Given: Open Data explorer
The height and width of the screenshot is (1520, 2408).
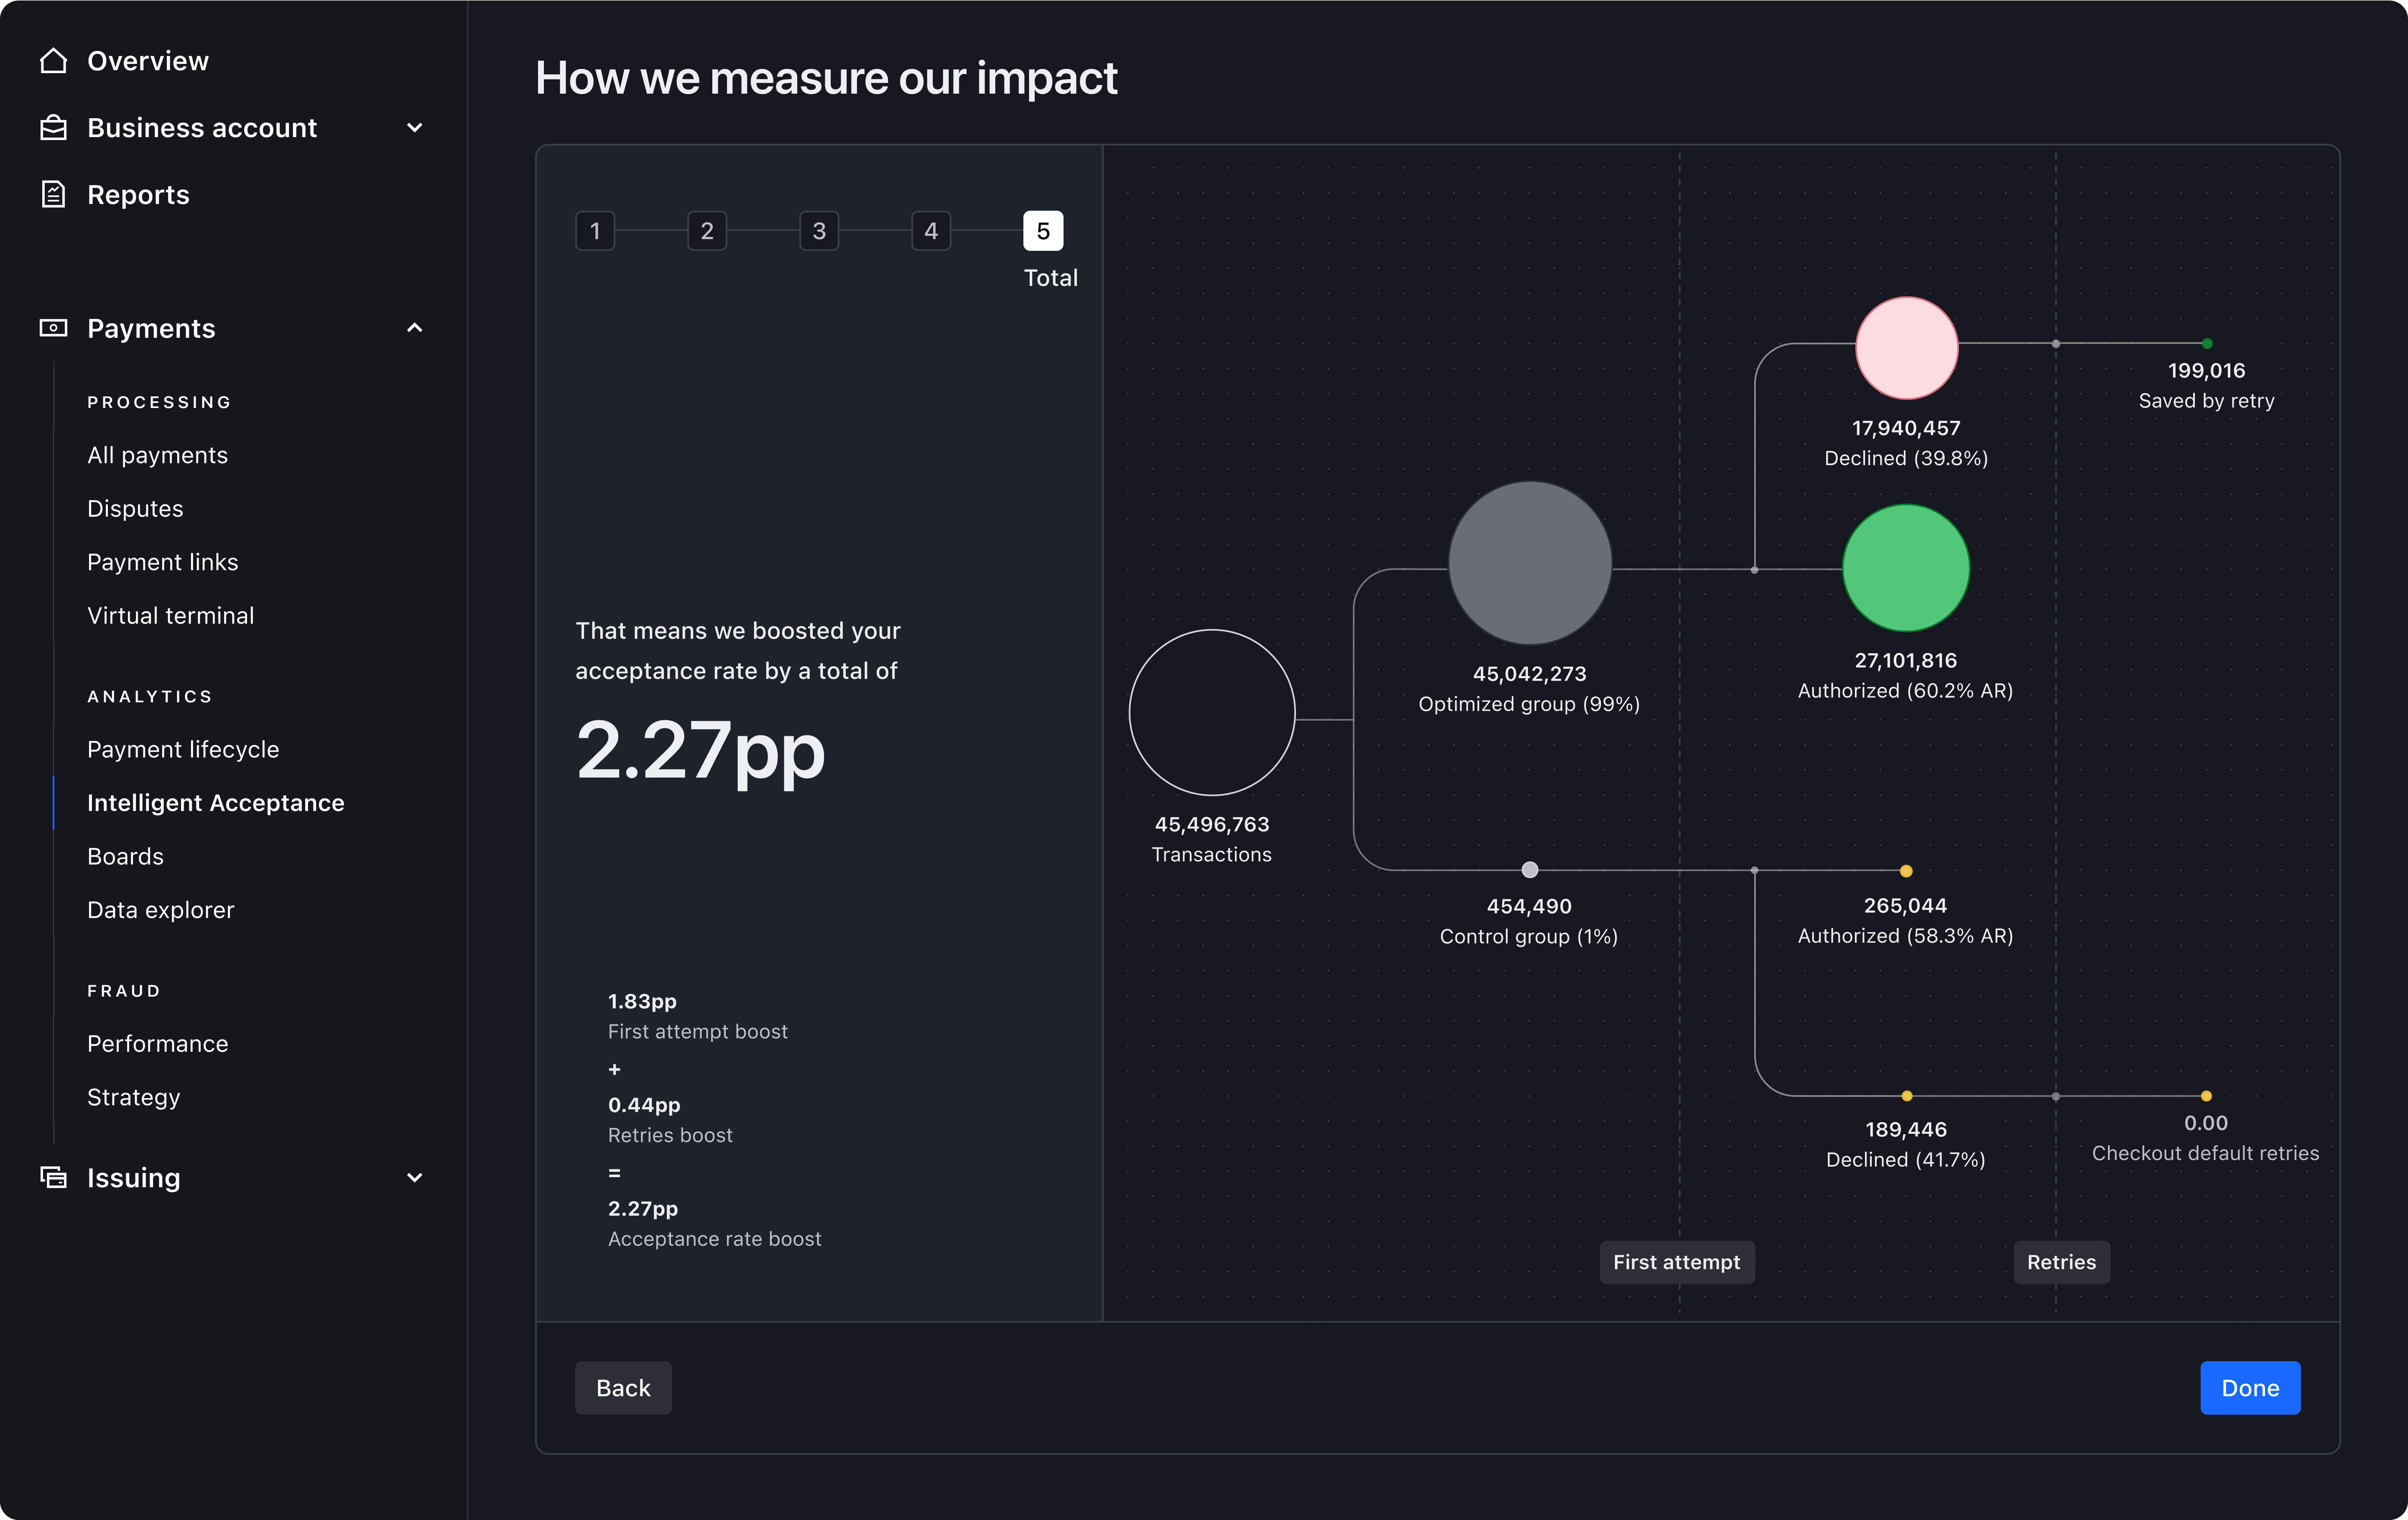Looking at the screenshot, I should 161,910.
